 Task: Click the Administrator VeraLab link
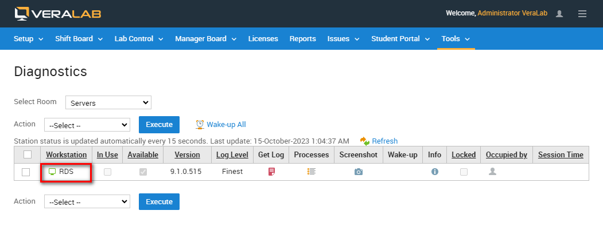pos(512,13)
